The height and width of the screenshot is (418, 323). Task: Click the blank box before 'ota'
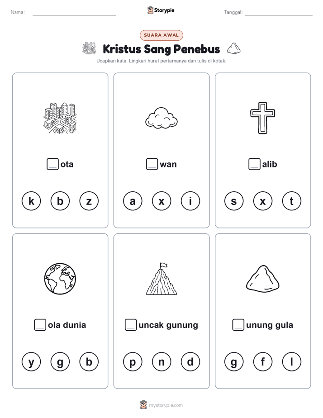coord(52,164)
